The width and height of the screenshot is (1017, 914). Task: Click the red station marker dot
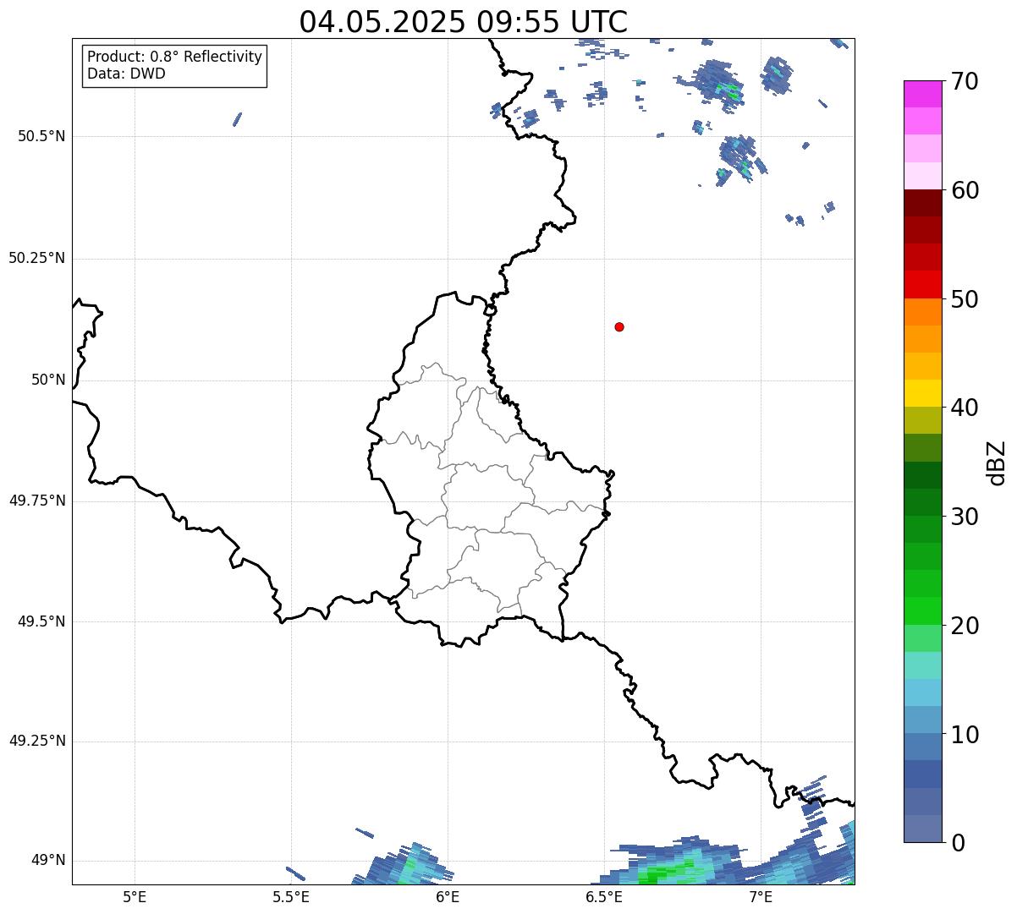click(x=619, y=326)
